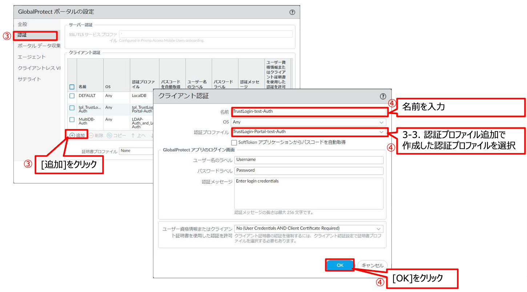Click the SSL/TLS サービスプロファイル field

point(206,34)
